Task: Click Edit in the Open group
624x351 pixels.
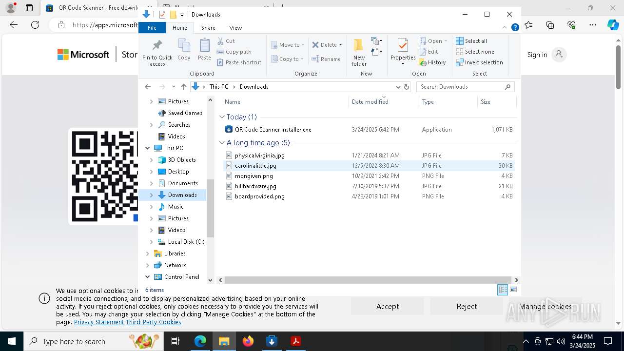Action: pyautogui.click(x=429, y=52)
